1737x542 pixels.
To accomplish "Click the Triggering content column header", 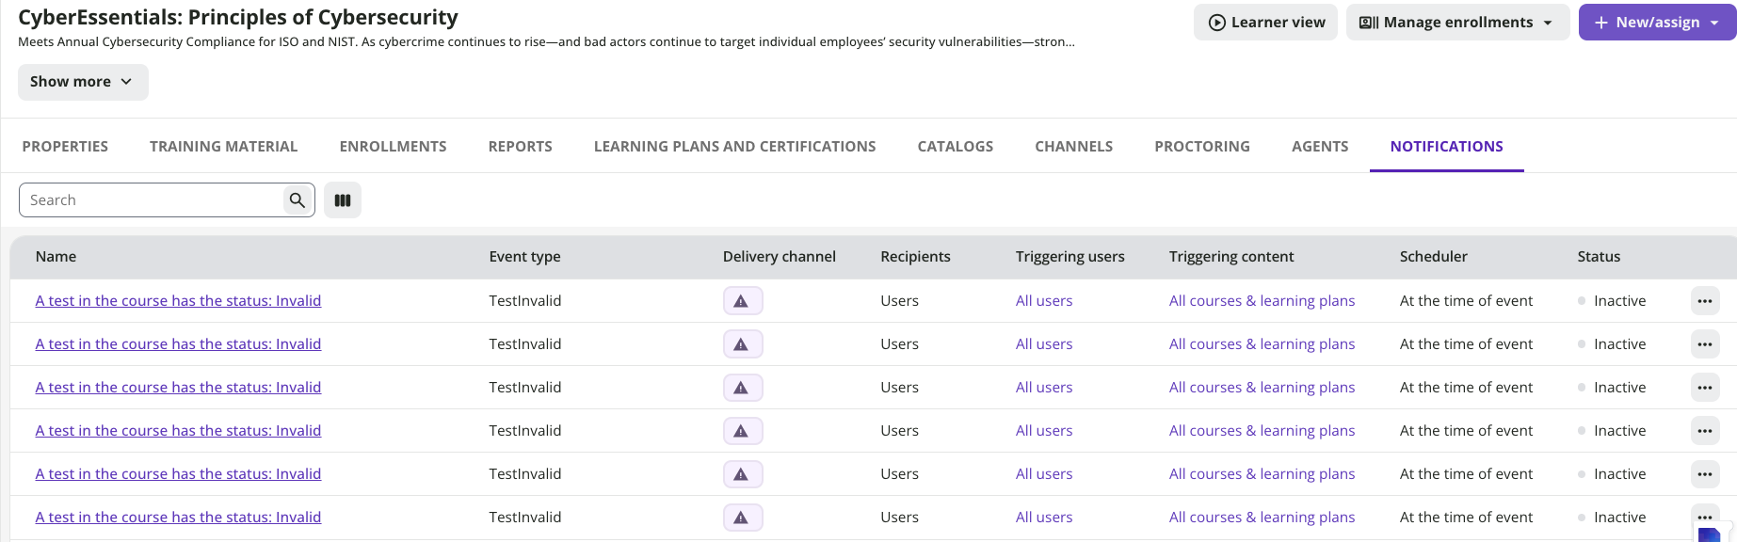I will (1231, 257).
